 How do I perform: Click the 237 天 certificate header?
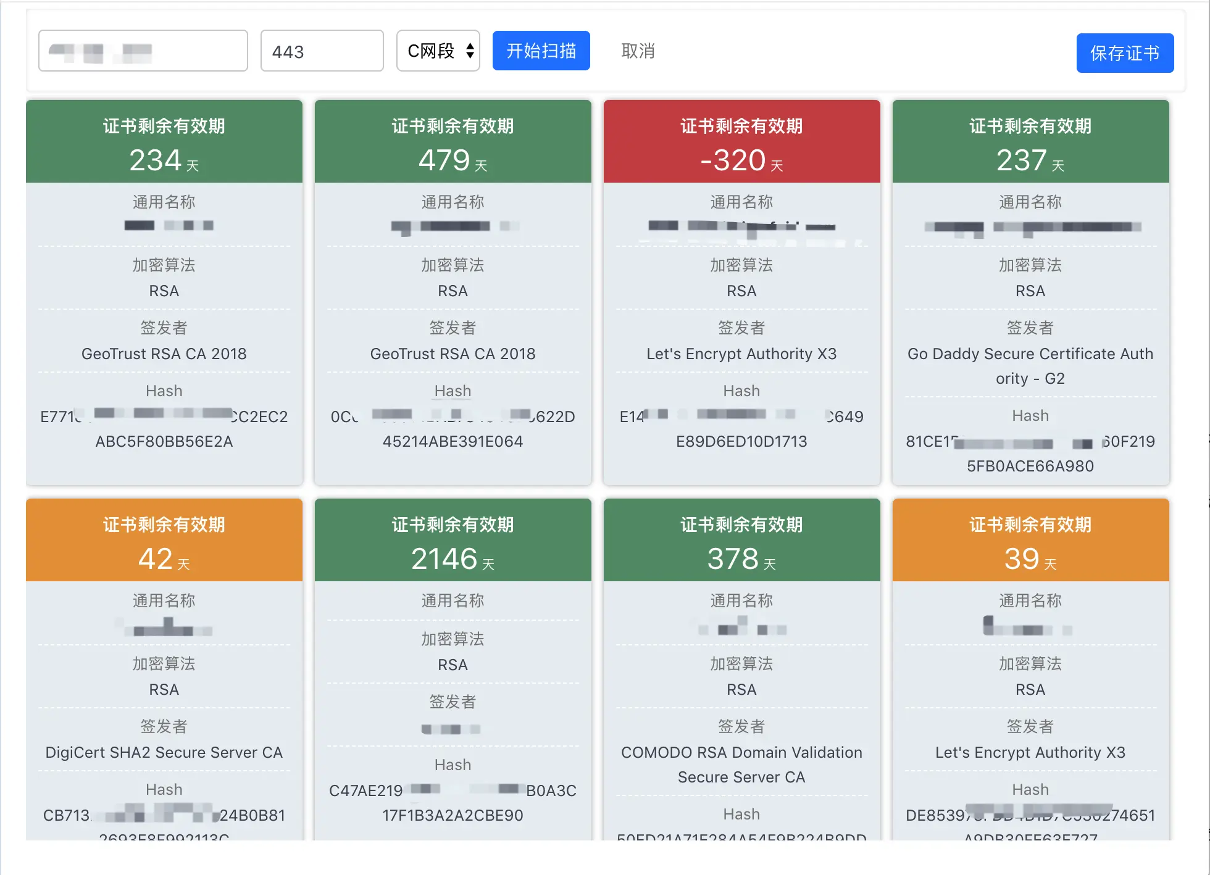(1030, 141)
